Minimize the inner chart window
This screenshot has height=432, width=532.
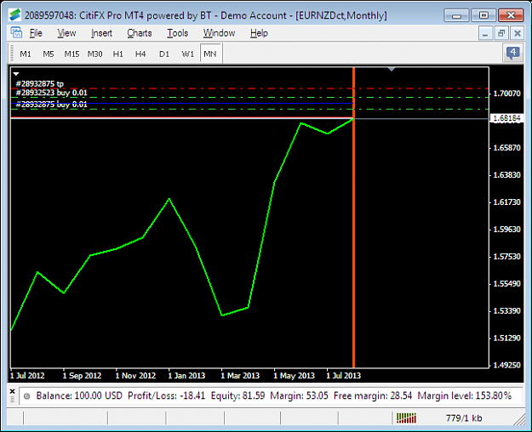485,33
